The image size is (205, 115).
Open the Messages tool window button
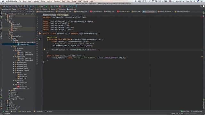click(38, 111)
